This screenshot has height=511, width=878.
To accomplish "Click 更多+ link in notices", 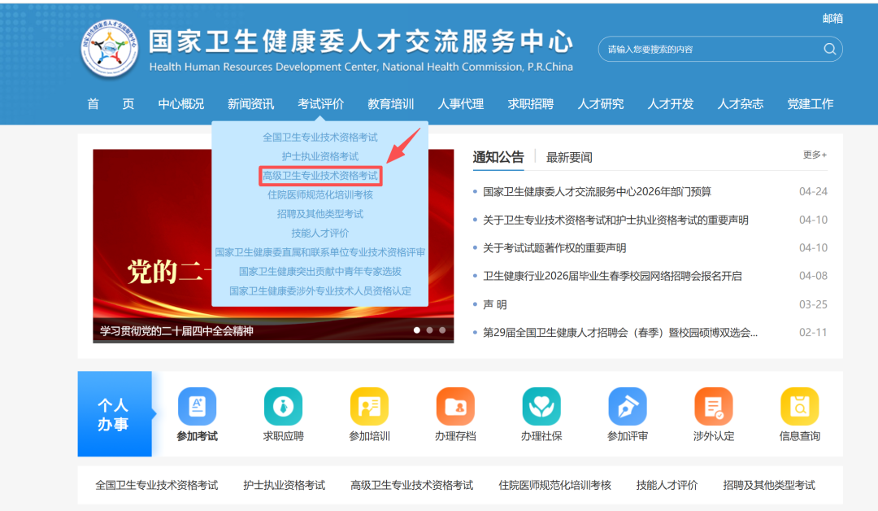I will (x=815, y=155).
